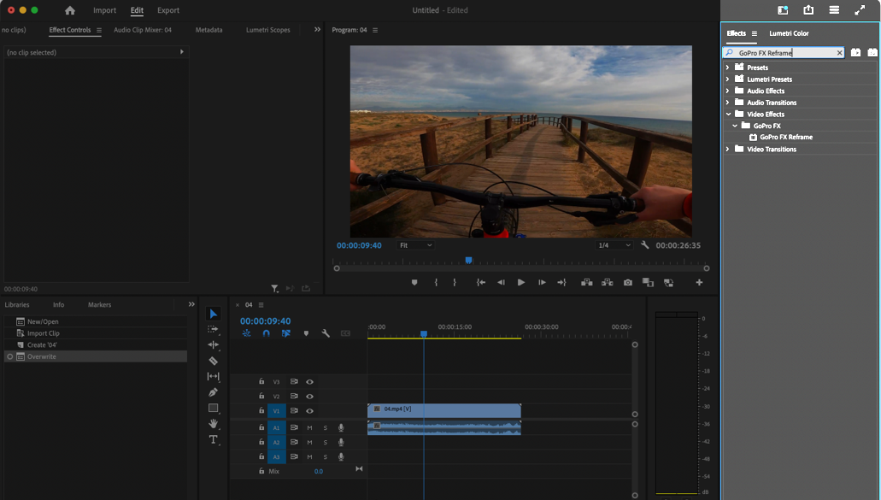Image resolution: width=881 pixels, height=500 pixels.
Task: Hide the V1 track with eye icon
Action: click(x=309, y=411)
